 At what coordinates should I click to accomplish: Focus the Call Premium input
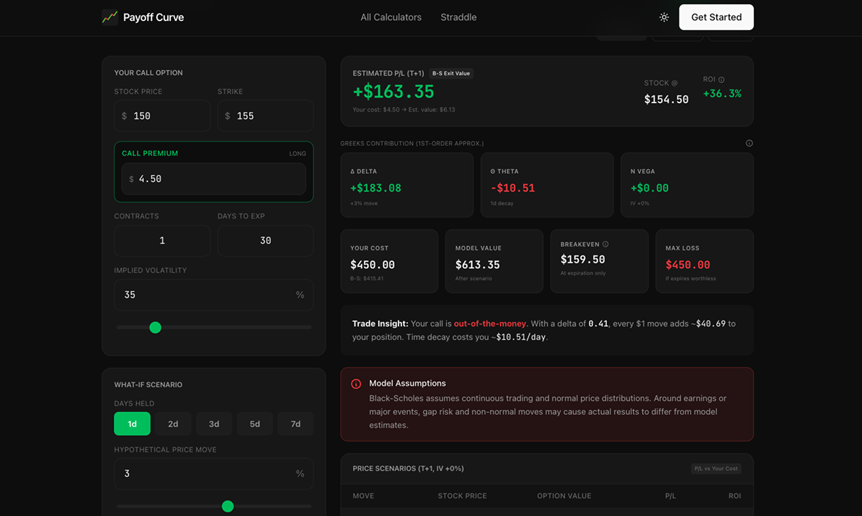tap(213, 179)
